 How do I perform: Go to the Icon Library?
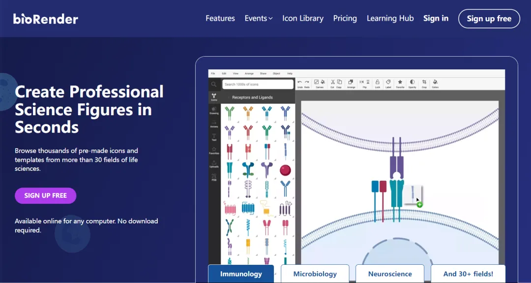pyautogui.click(x=303, y=18)
